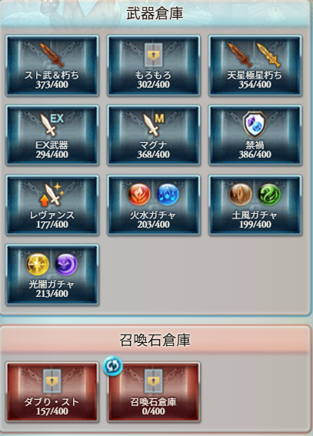Click the 光闇ガチャ 213/400 label
The image size is (313, 436).
[52, 289]
